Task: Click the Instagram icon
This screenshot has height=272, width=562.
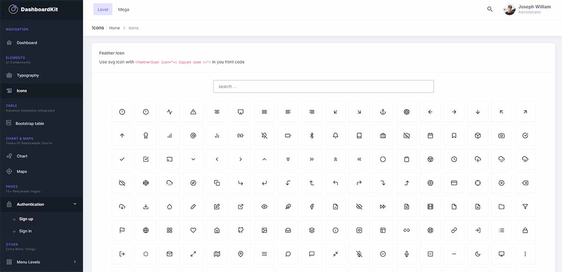Action: 359,230
